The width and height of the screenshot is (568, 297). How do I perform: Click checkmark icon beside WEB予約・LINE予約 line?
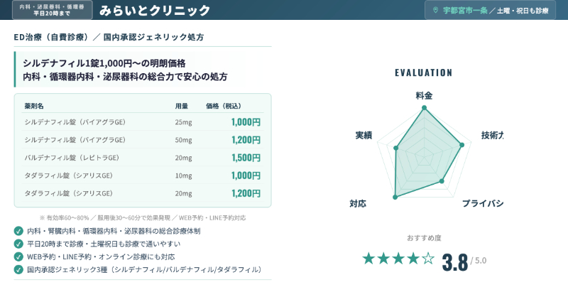(x=18, y=256)
